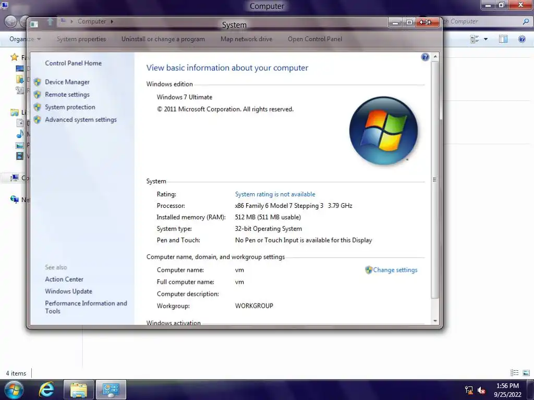Open Performance Information and Tools

pos(86,307)
